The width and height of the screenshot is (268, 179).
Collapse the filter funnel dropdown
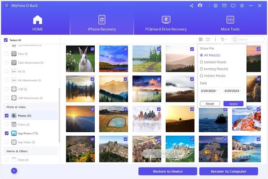coord(223,39)
